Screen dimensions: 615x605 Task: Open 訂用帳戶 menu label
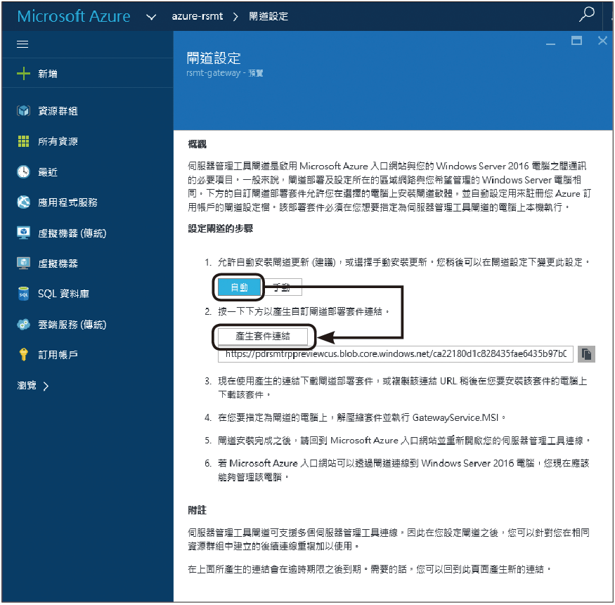(58, 355)
